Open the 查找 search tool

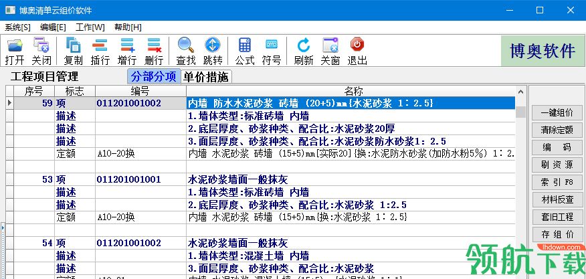(186, 52)
